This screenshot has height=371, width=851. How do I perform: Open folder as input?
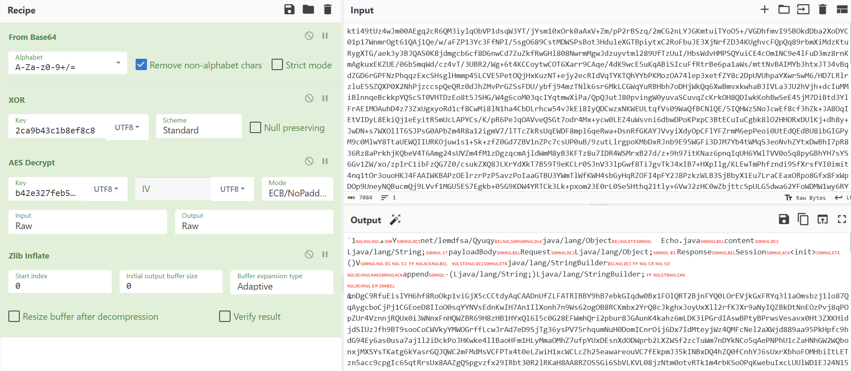coord(784,9)
